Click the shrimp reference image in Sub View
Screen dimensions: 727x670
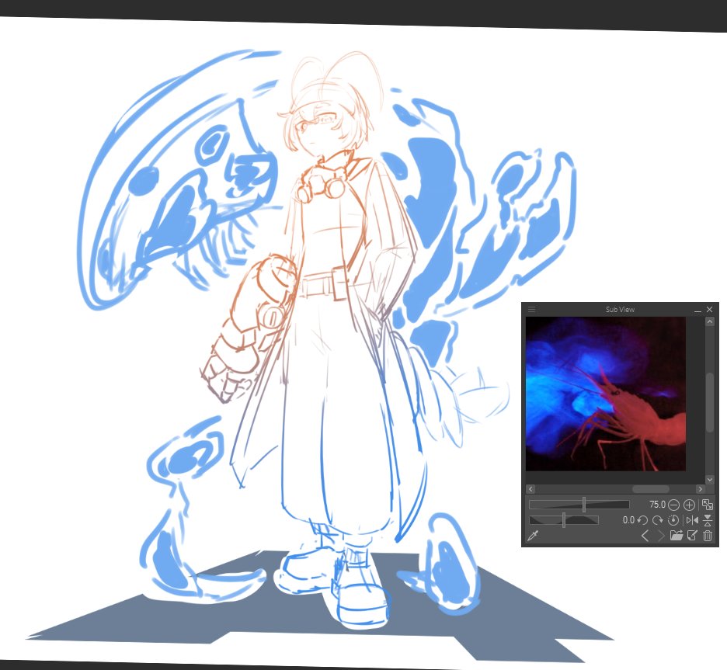point(606,394)
